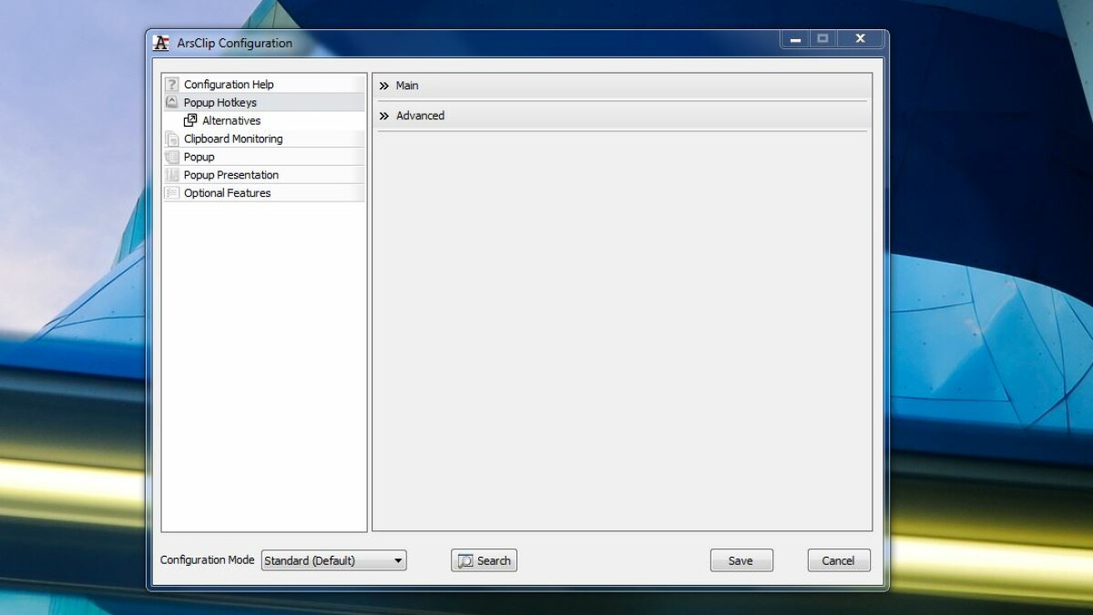The height and width of the screenshot is (615, 1093).
Task: Click the overlapping windows icon beside Alternatives
Action: [x=190, y=120]
